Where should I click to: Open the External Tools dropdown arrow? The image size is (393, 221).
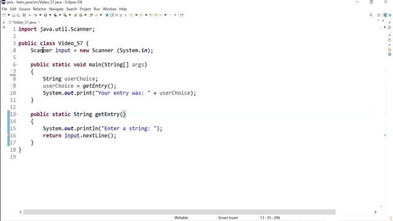pyautogui.click(x=69, y=15)
